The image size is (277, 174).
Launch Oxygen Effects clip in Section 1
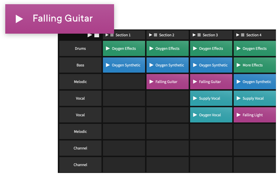pyautogui.click(x=124, y=49)
